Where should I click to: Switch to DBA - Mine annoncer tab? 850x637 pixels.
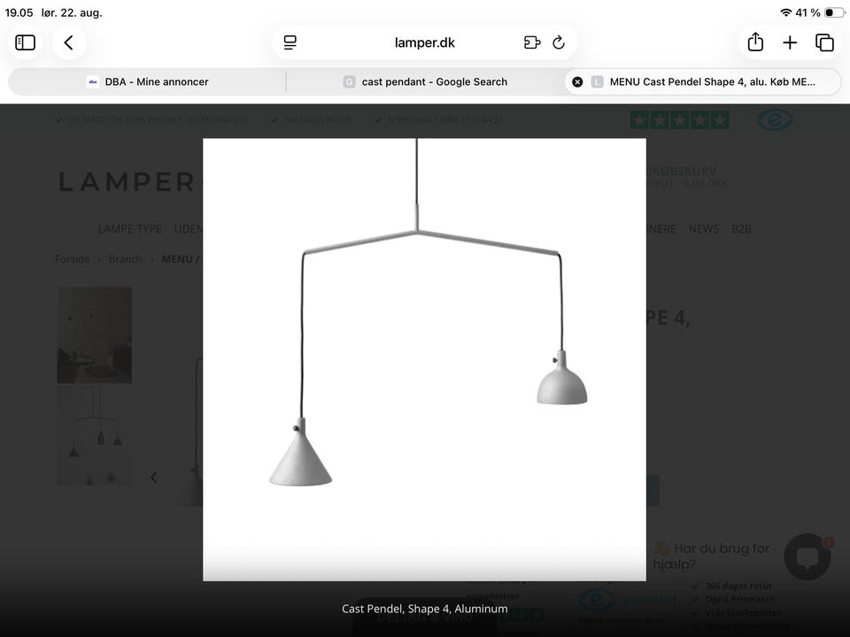(148, 81)
